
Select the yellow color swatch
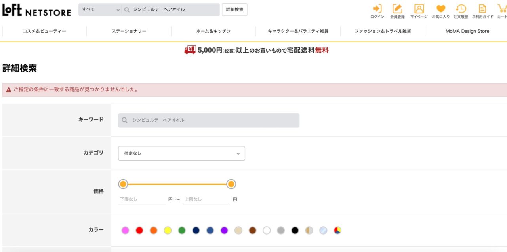168,230
